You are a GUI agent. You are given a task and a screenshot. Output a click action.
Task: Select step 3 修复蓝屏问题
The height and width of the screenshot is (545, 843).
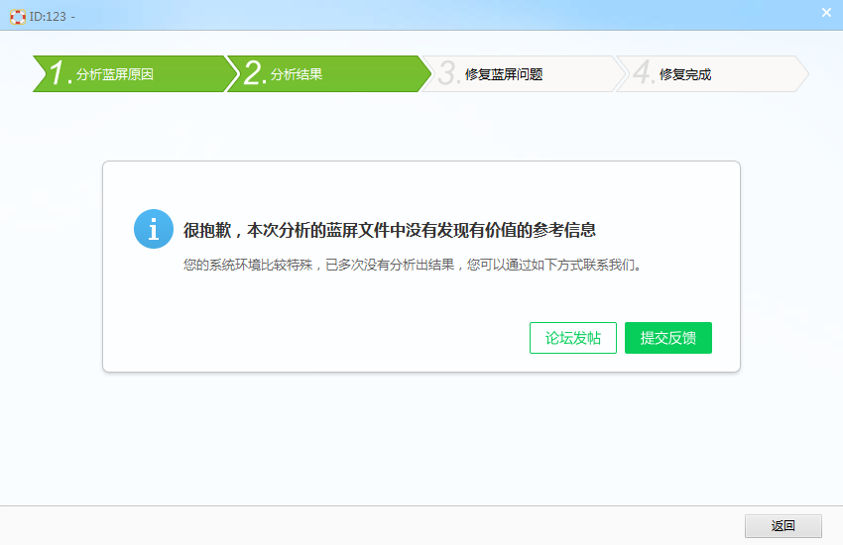523,73
